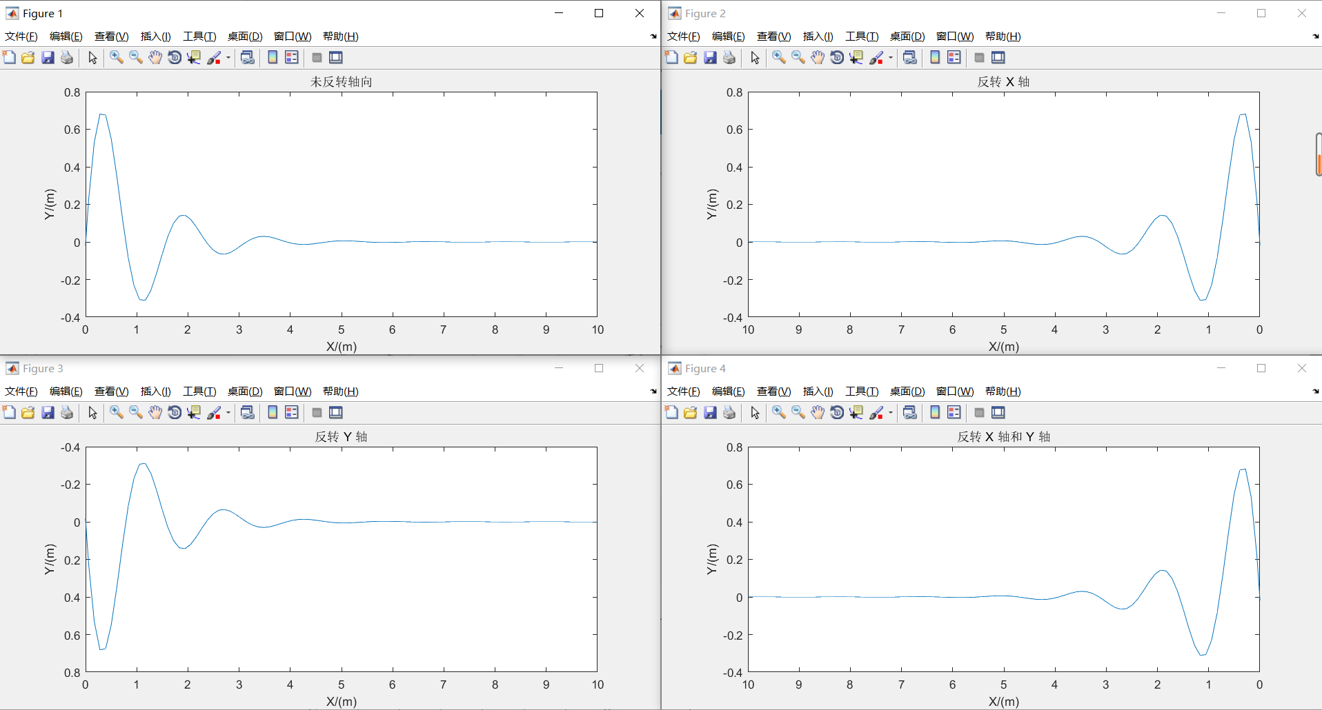Click Y/(m) axis label in Figure 4
This screenshot has height=710, width=1322.
point(712,559)
